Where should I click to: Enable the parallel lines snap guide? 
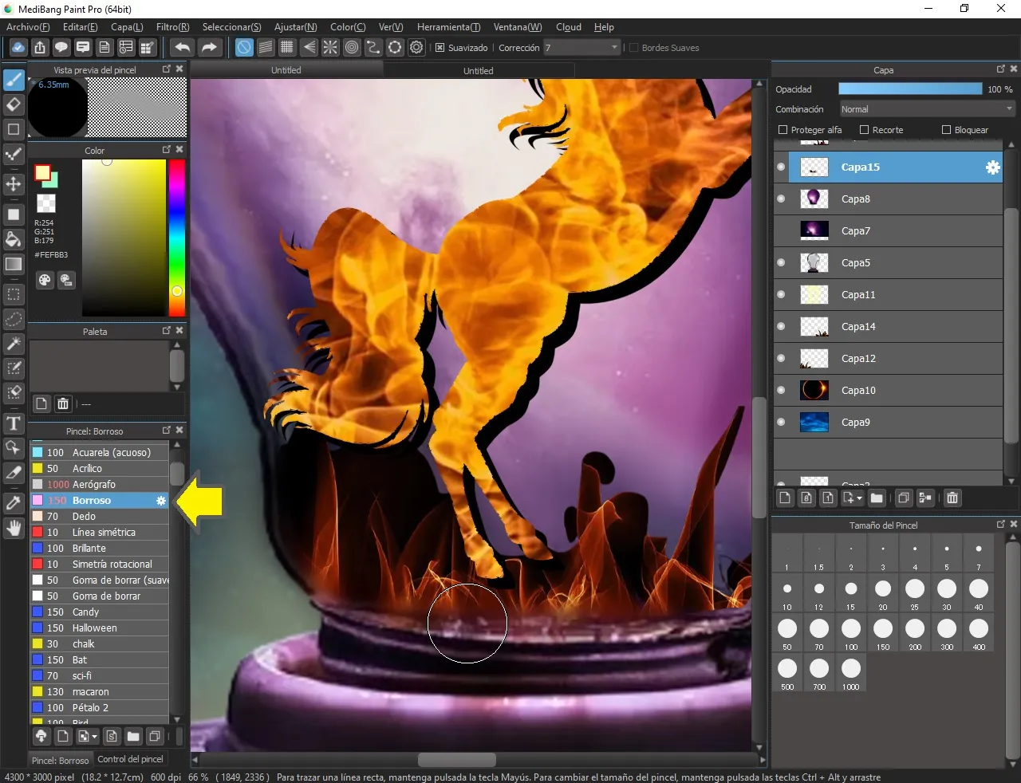tap(266, 48)
